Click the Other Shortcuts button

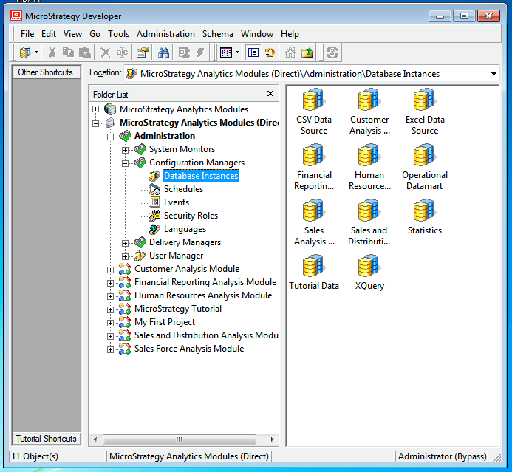46,72
